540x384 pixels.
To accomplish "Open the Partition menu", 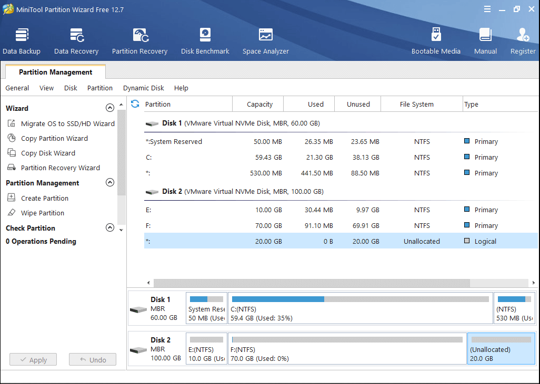I will (100, 88).
